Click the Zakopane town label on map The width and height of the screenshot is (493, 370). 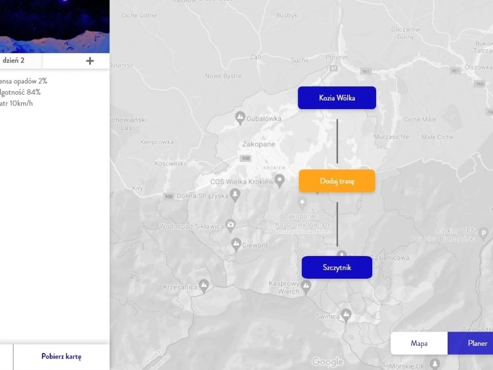(x=258, y=144)
